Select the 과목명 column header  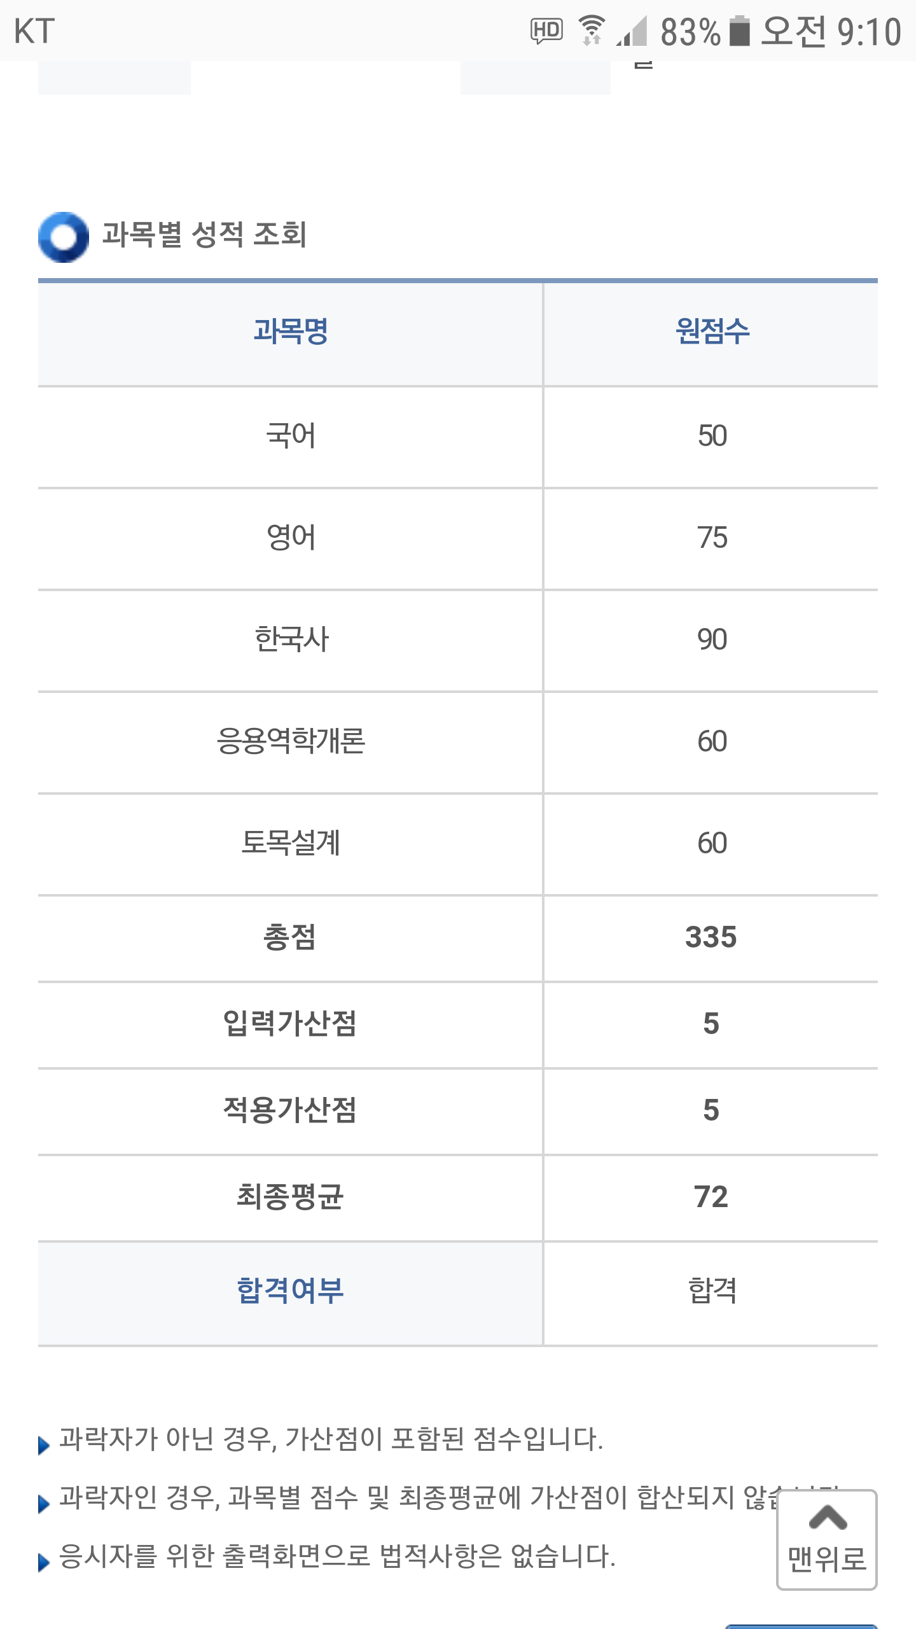291,332
